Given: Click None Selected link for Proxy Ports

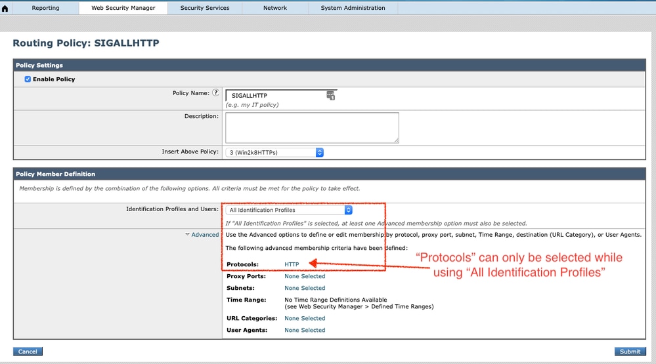Looking at the screenshot, I should (305, 276).
